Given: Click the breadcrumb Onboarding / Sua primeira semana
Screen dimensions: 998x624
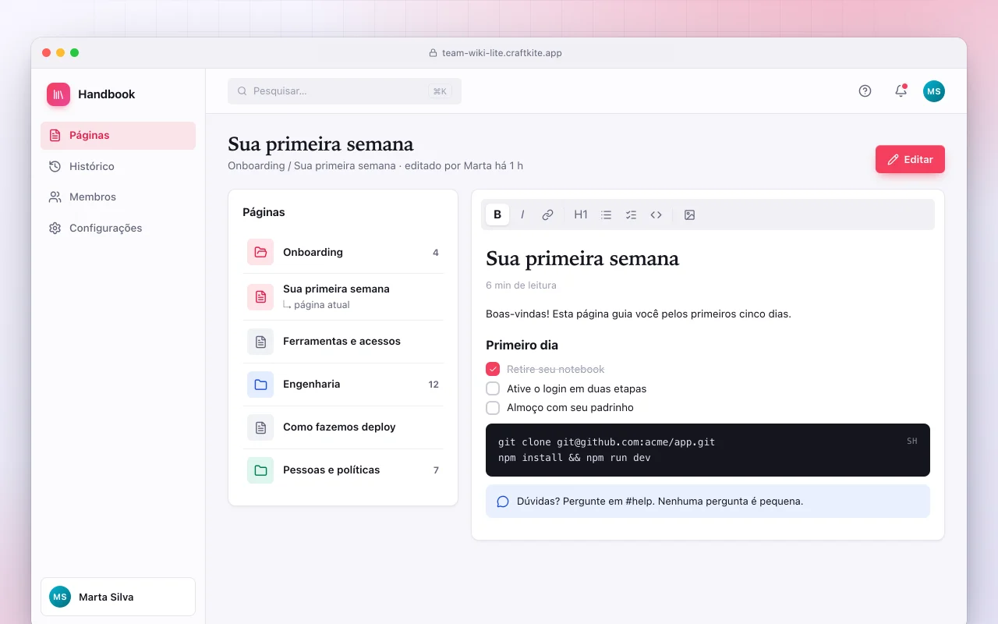Looking at the screenshot, I should pyautogui.click(x=312, y=165).
